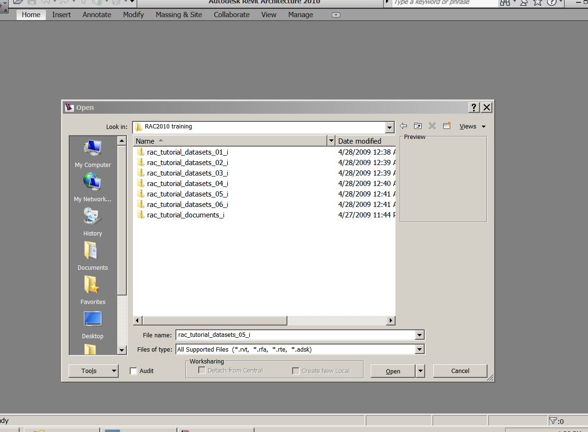
Task: Select the rac_tutorial_documents_i folder
Action: coord(181,215)
